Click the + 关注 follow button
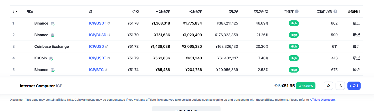Viewport: 374px width, 111px height. 354,86
